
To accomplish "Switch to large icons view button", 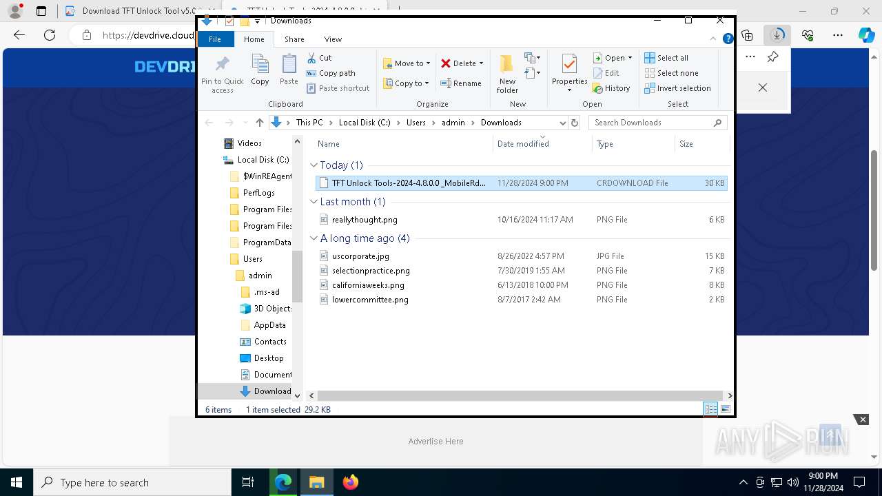I will (726, 409).
